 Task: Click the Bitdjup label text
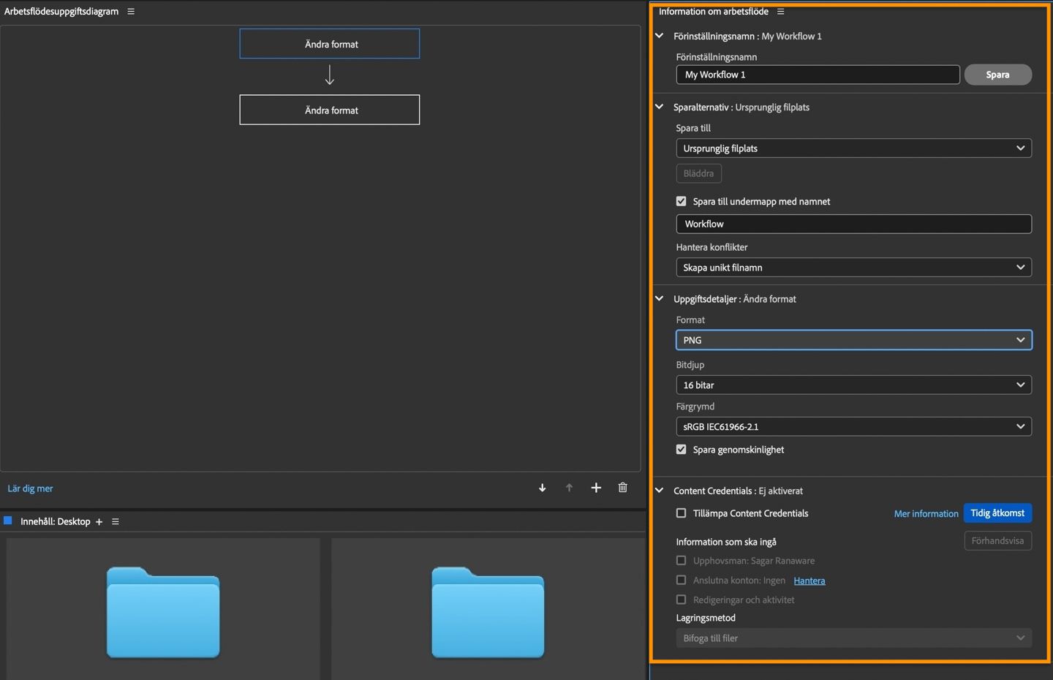[x=690, y=365]
